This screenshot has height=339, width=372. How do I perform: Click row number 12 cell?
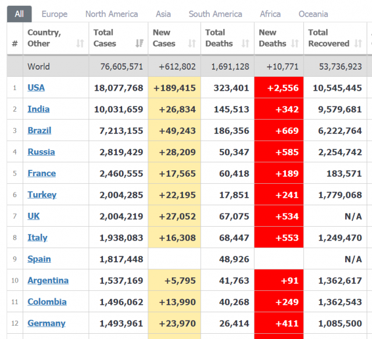tap(15, 323)
